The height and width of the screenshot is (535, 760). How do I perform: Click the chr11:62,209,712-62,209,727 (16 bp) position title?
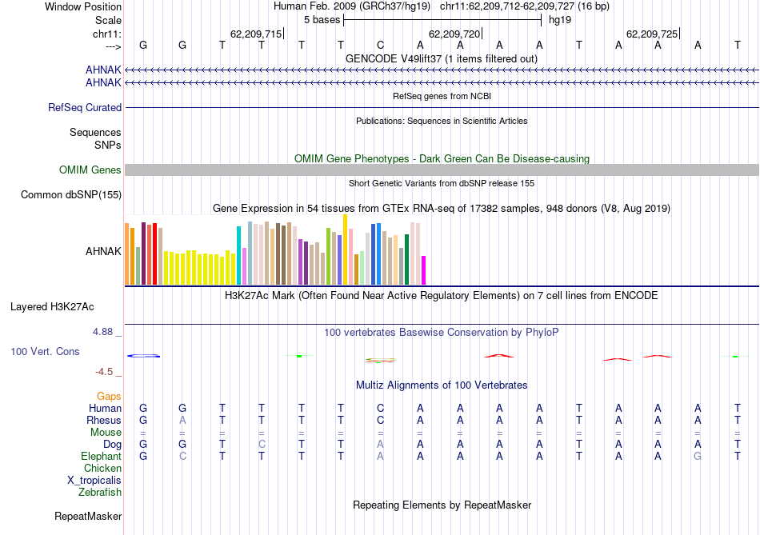point(525,6)
